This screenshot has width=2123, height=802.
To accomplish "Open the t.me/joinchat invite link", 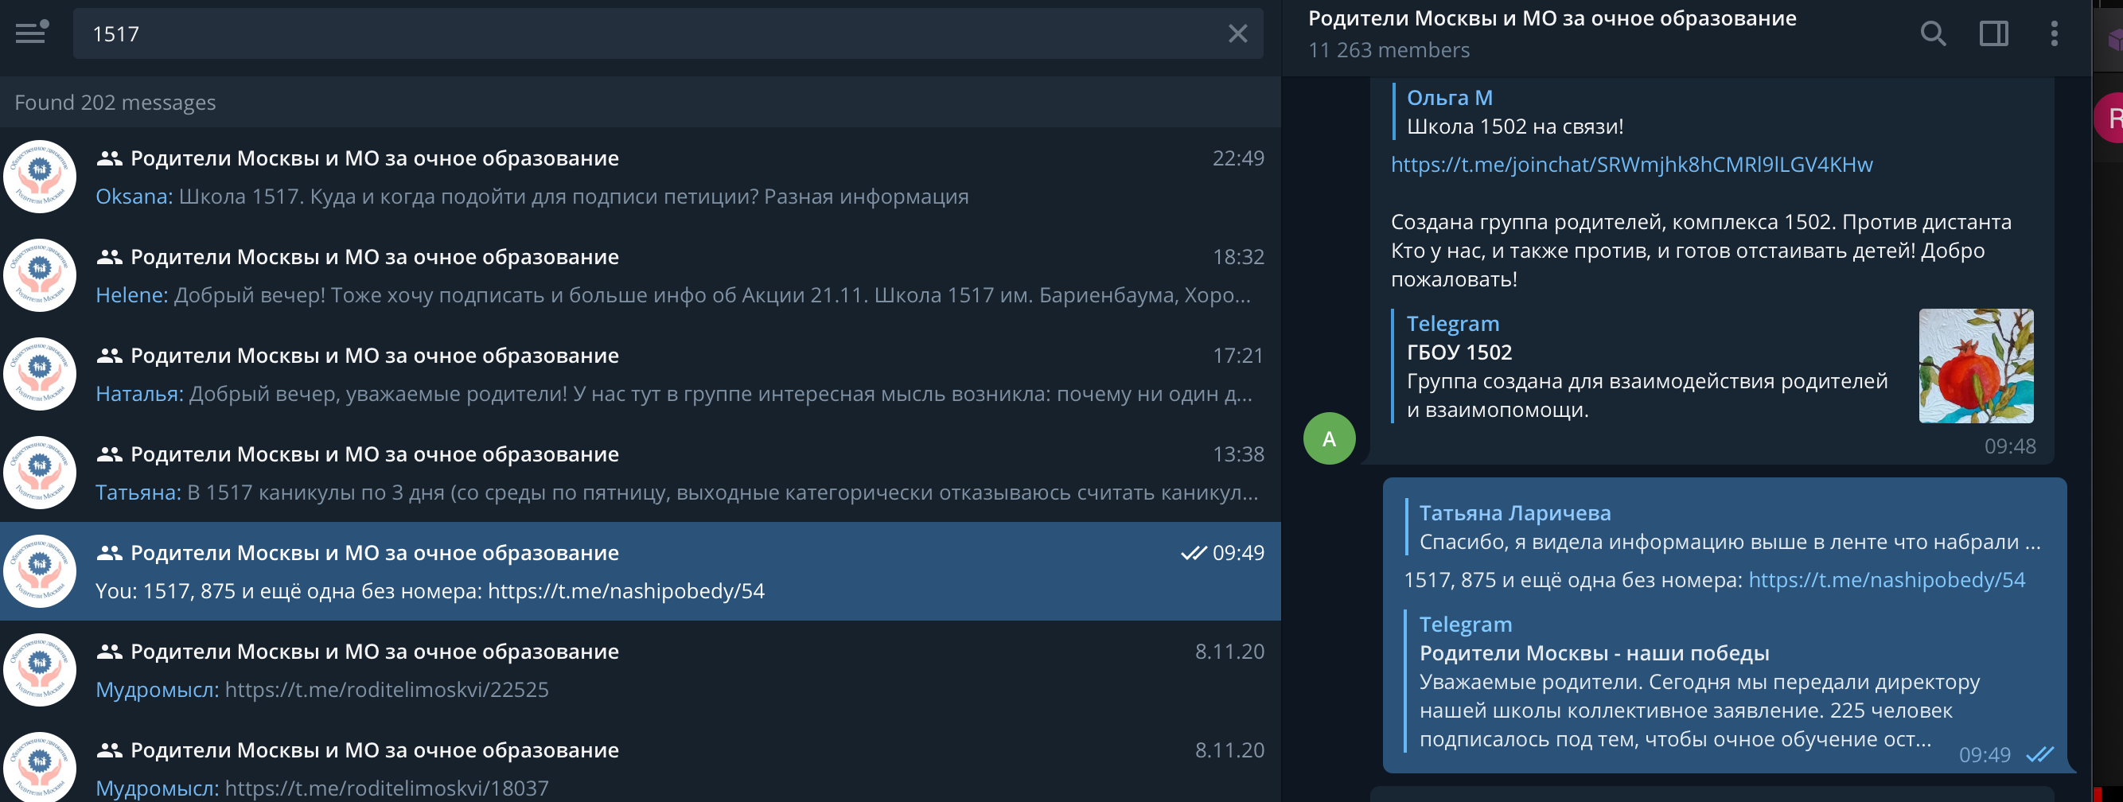I will coord(1631,165).
